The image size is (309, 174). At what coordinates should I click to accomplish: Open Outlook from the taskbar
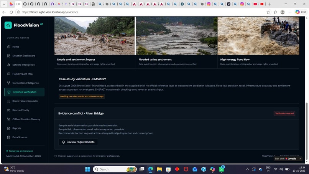point(195,169)
